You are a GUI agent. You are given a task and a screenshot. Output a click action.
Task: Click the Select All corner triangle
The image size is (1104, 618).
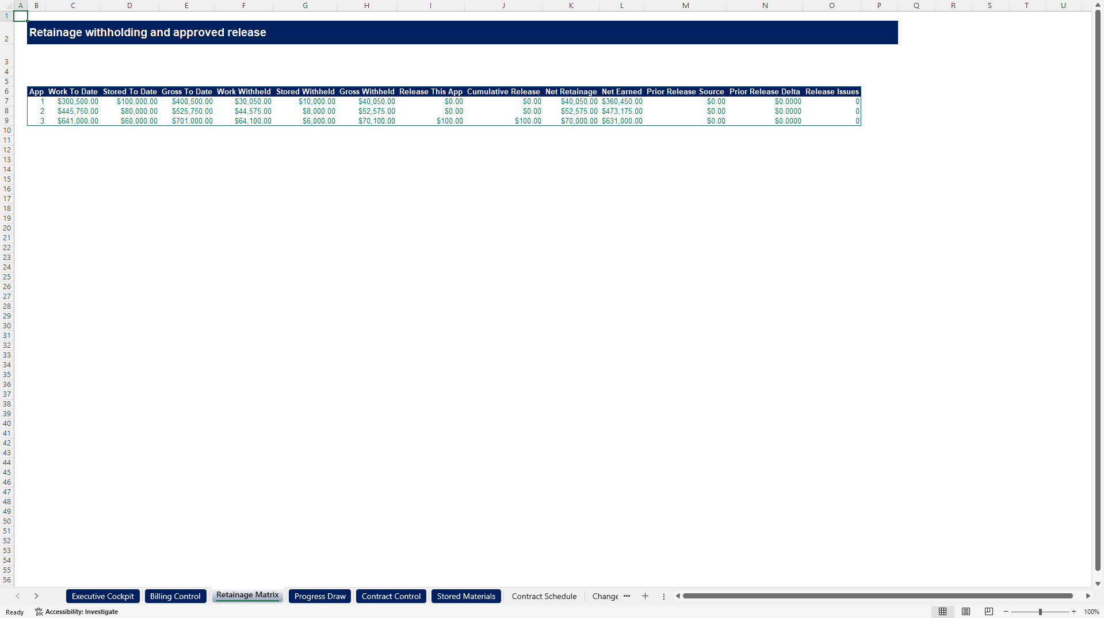coord(7,5)
